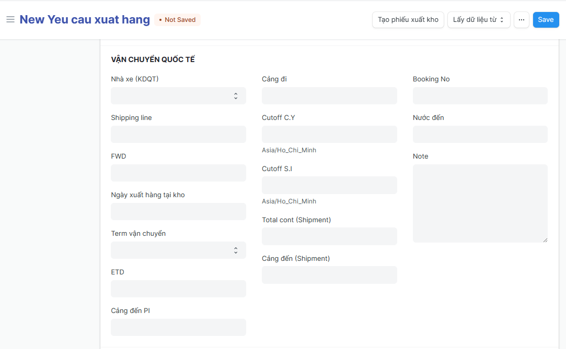Open the Lấy dữ liệu từ dropdown
Screen dimensions: 566x349
478,20
